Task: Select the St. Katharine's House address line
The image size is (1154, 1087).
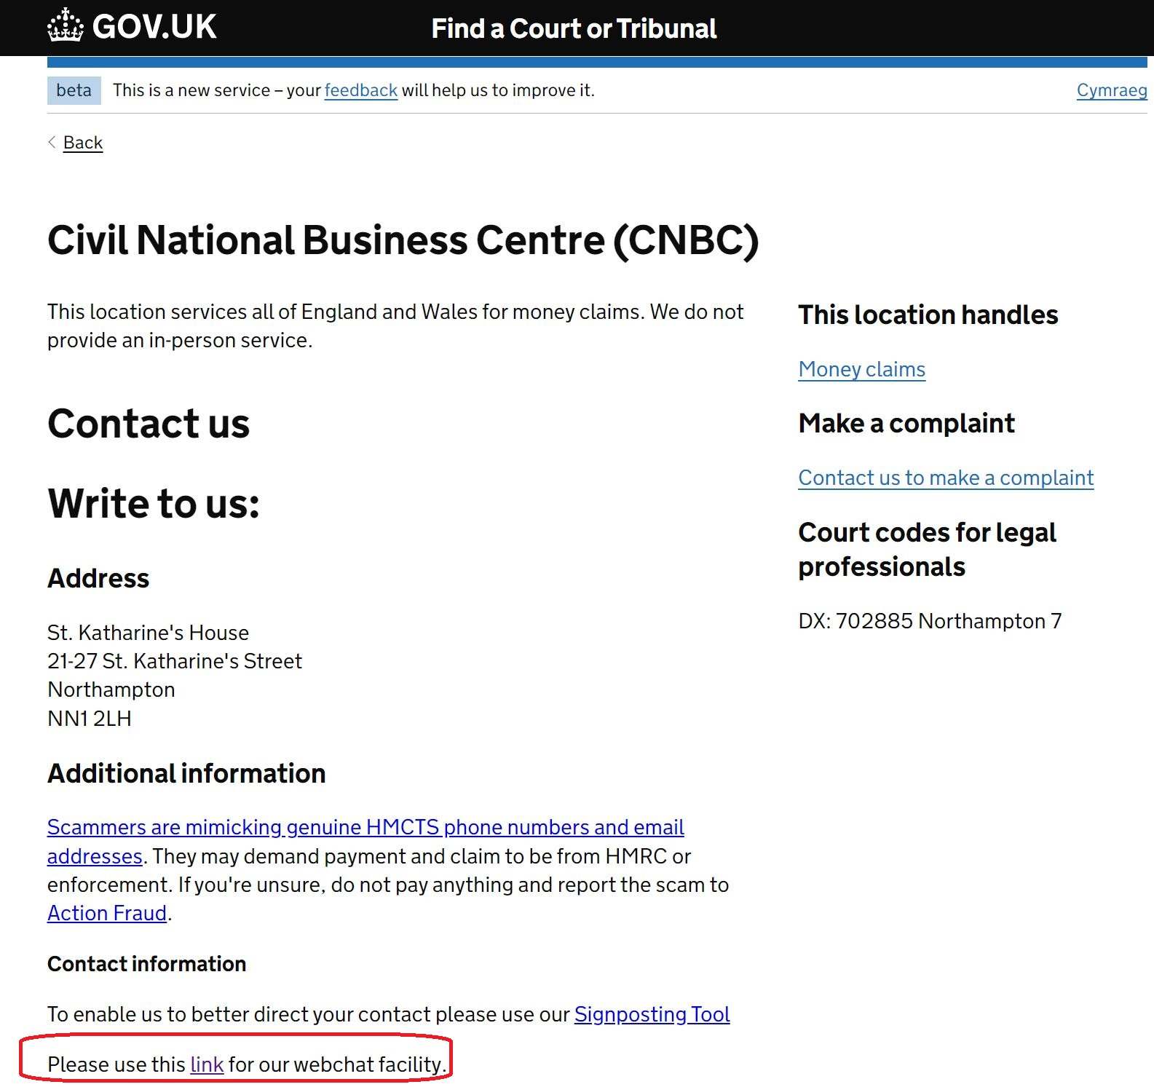Action: pyautogui.click(x=148, y=633)
